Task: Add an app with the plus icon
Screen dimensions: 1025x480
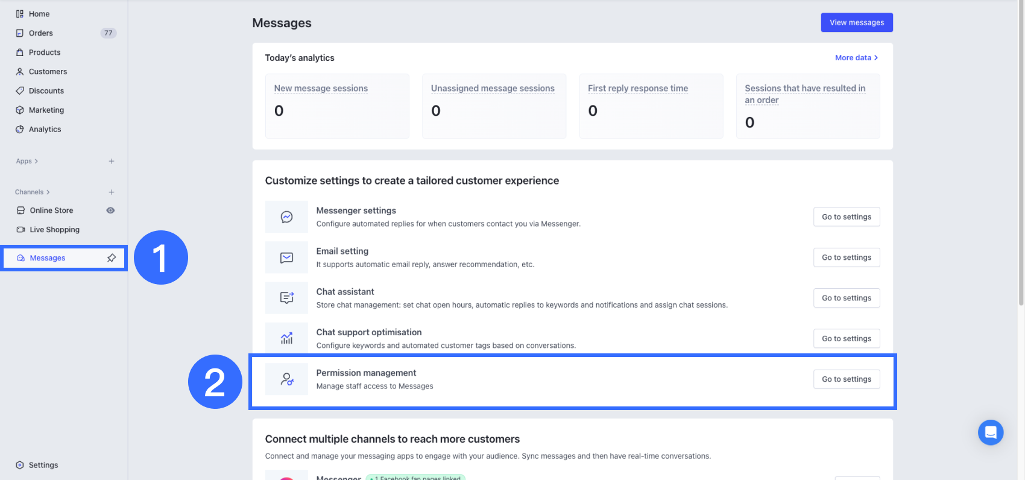Action: coord(112,161)
